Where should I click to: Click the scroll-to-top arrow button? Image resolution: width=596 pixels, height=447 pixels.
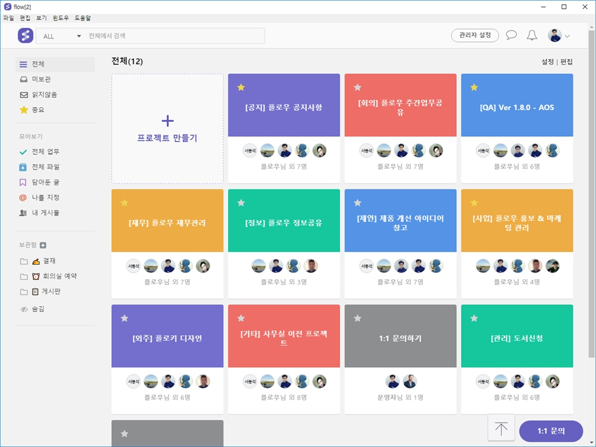(x=501, y=428)
